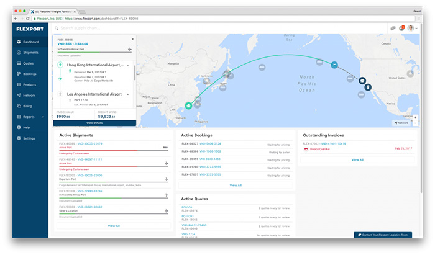Click Contact Your Flexport Logistics Team
This screenshot has width=435, height=255.
(x=383, y=235)
